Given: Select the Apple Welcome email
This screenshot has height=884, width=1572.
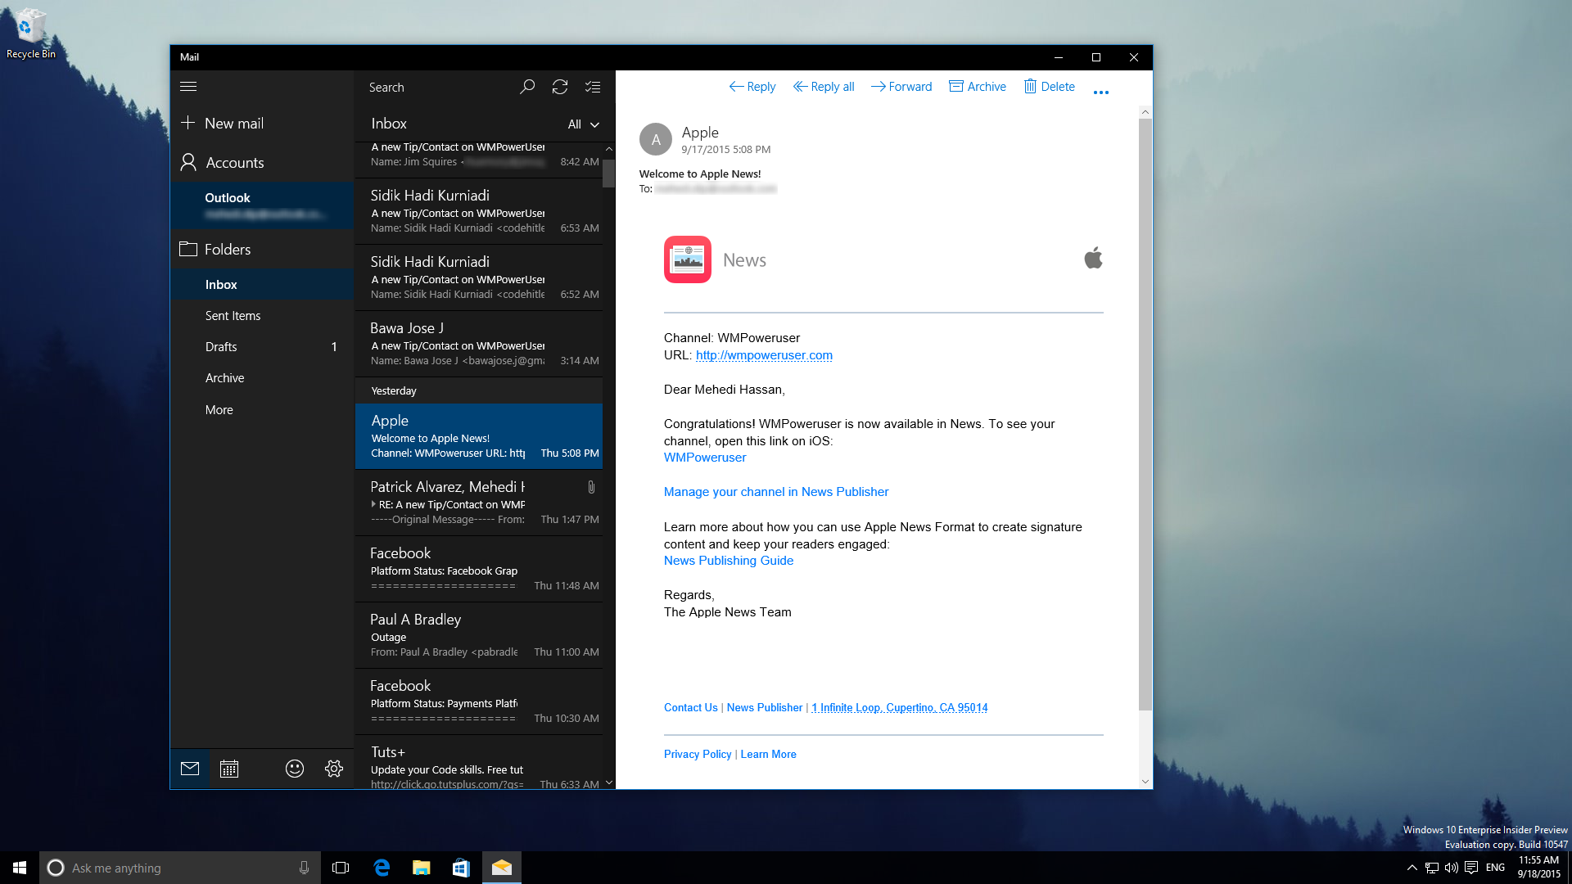Looking at the screenshot, I should [x=479, y=436].
